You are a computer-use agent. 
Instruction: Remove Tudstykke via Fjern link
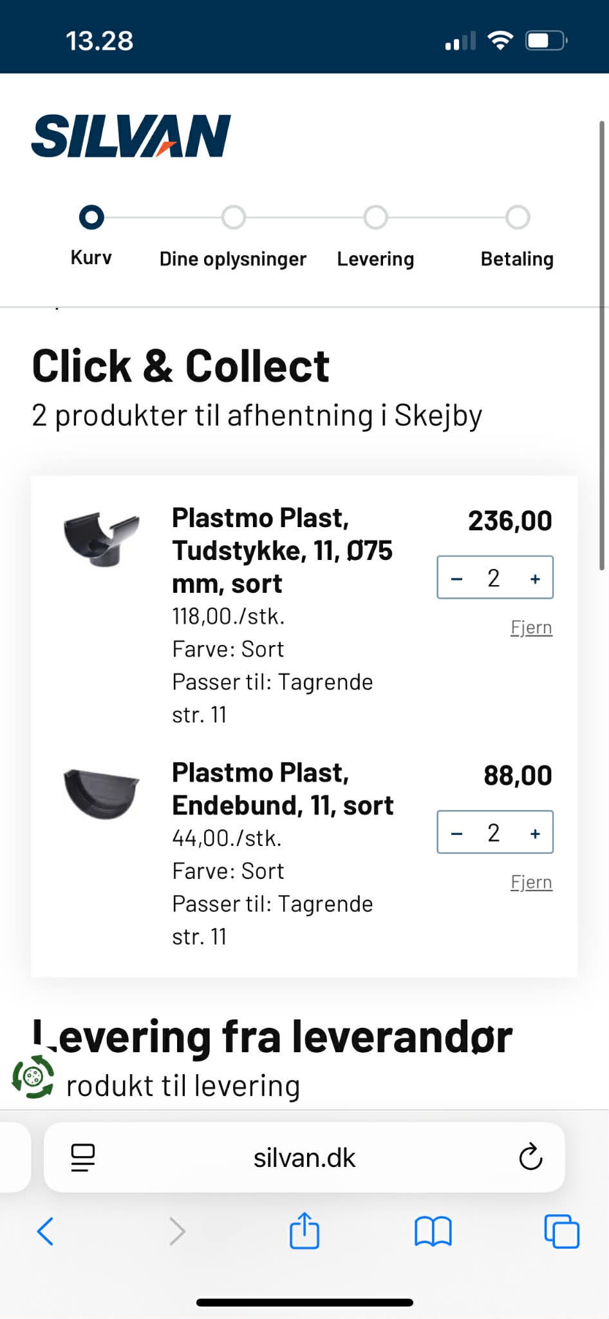tap(531, 628)
